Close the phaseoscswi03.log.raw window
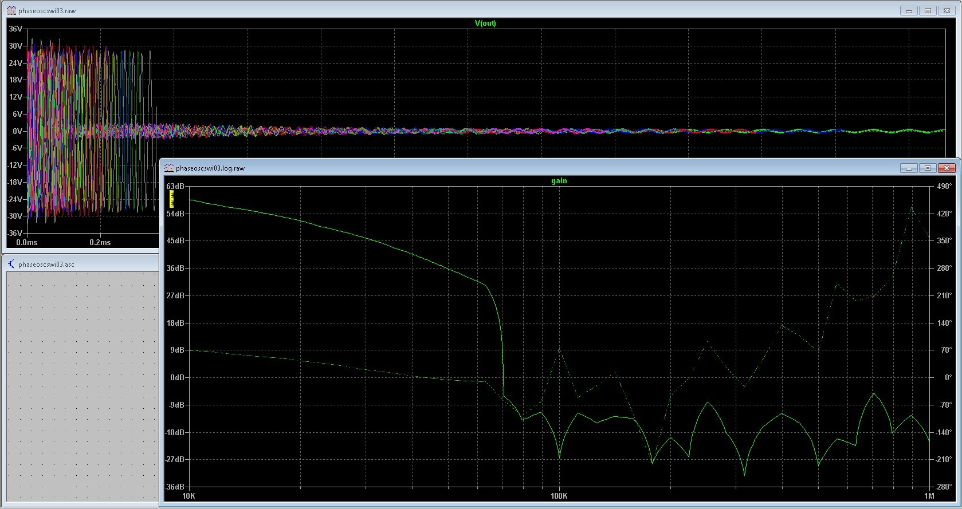Image resolution: width=962 pixels, height=509 pixels. click(947, 168)
